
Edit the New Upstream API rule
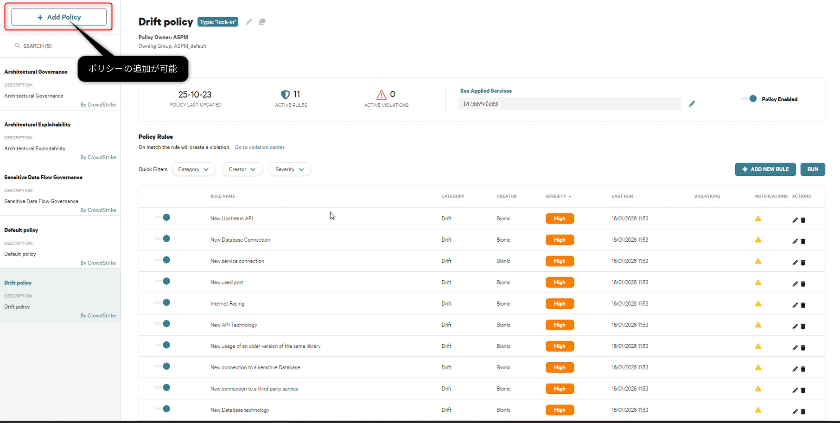794,220
